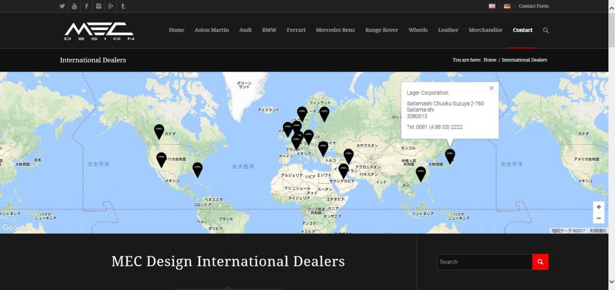The height and width of the screenshot is (290, 615).
Task: Click the Contact Form link
Action: click(533, 6)
